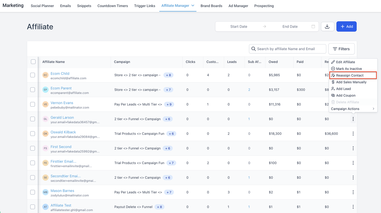Viewport: 381px width, 213px height.
Task: Open three-dot menu for Gerald Larson row
Action: [x=353, y=119]
